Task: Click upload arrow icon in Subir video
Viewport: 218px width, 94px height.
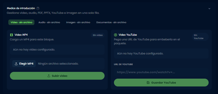Action: [49, 76]
